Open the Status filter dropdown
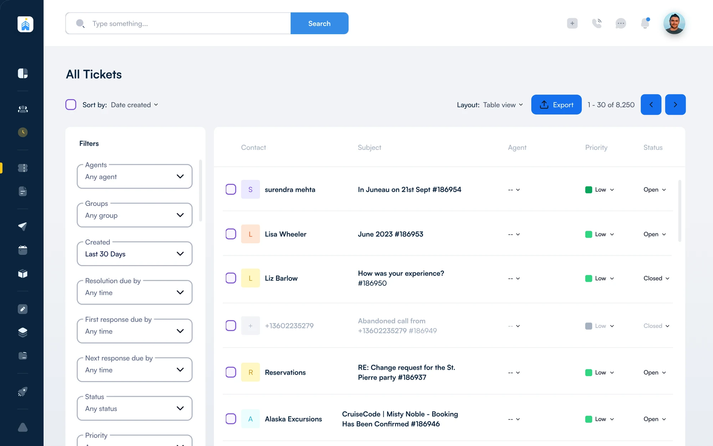This screenshot has width=713, height=446. click(135, 409)
